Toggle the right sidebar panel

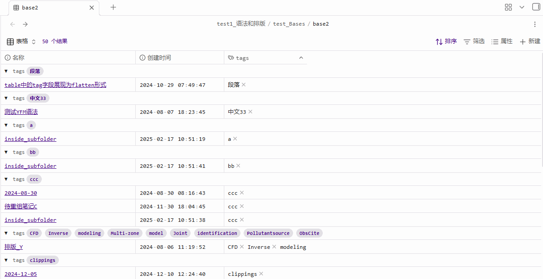pyautogui.click(x=536, y=7)
